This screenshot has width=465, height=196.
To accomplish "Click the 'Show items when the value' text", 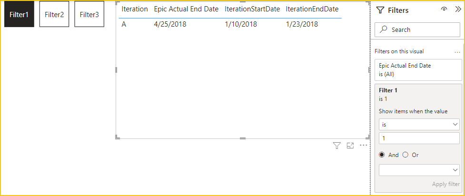I will [x=413, y=111].
